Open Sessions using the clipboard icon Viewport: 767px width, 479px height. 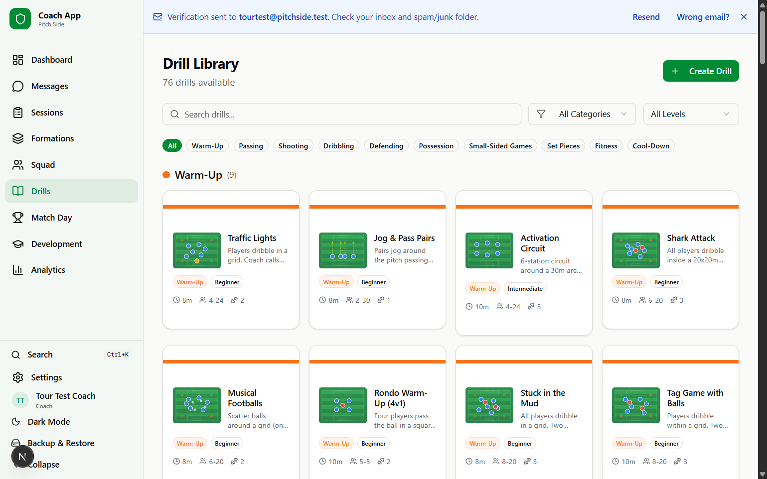[18, 113]
